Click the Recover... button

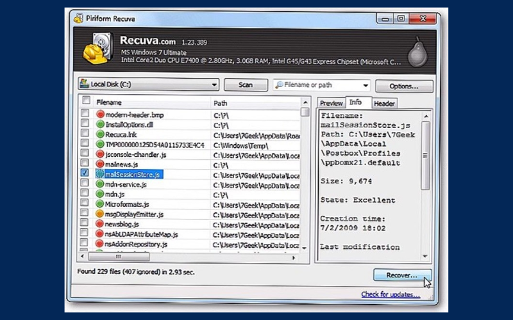point(402,275)
